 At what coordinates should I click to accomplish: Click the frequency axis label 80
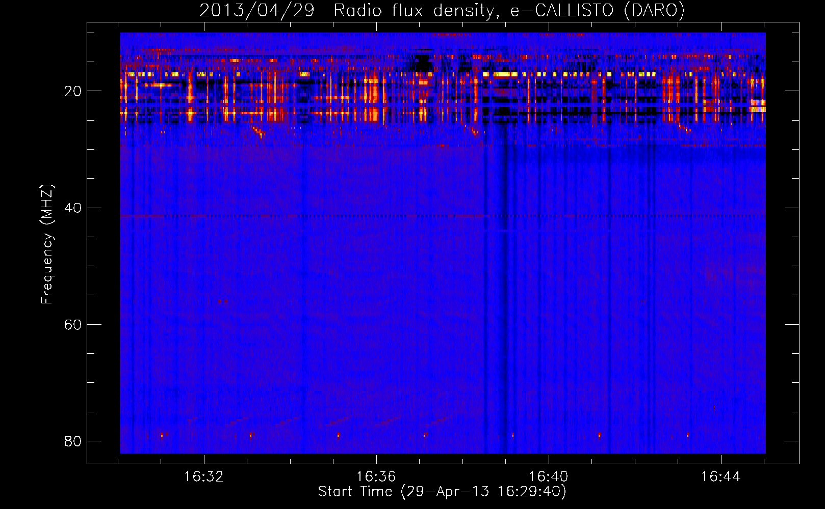(x=73, y=441)
